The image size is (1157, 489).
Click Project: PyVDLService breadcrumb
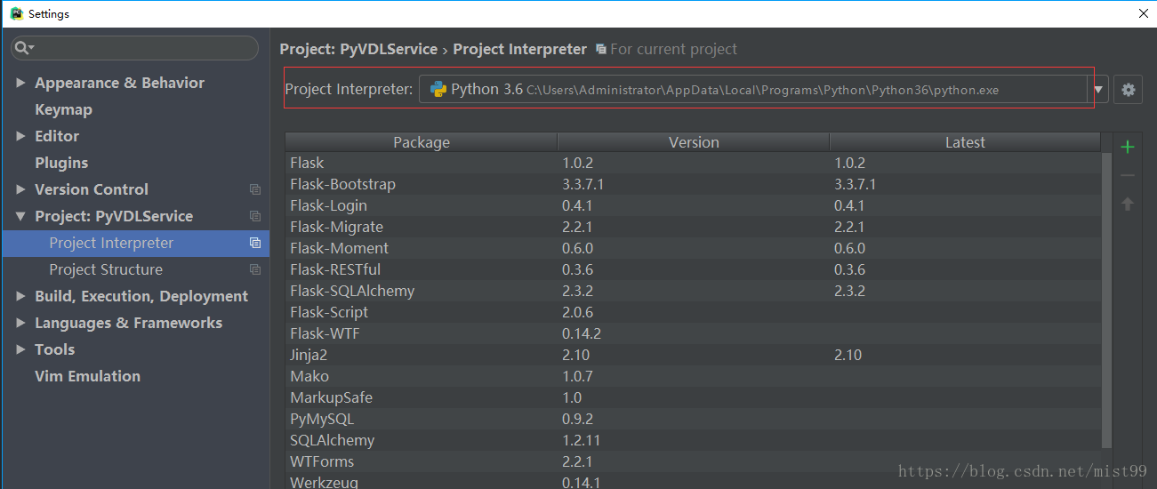click(358, 50)
